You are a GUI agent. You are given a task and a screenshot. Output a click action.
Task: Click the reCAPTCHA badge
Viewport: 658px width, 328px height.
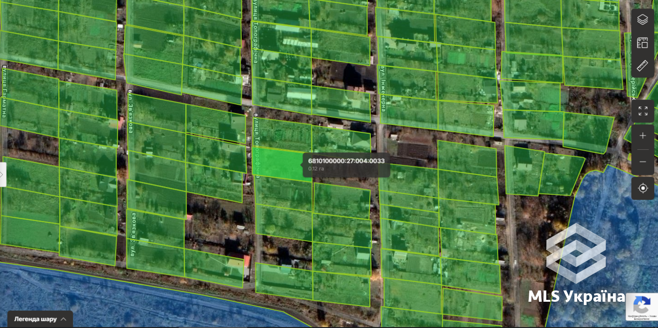tap(642, 307)
